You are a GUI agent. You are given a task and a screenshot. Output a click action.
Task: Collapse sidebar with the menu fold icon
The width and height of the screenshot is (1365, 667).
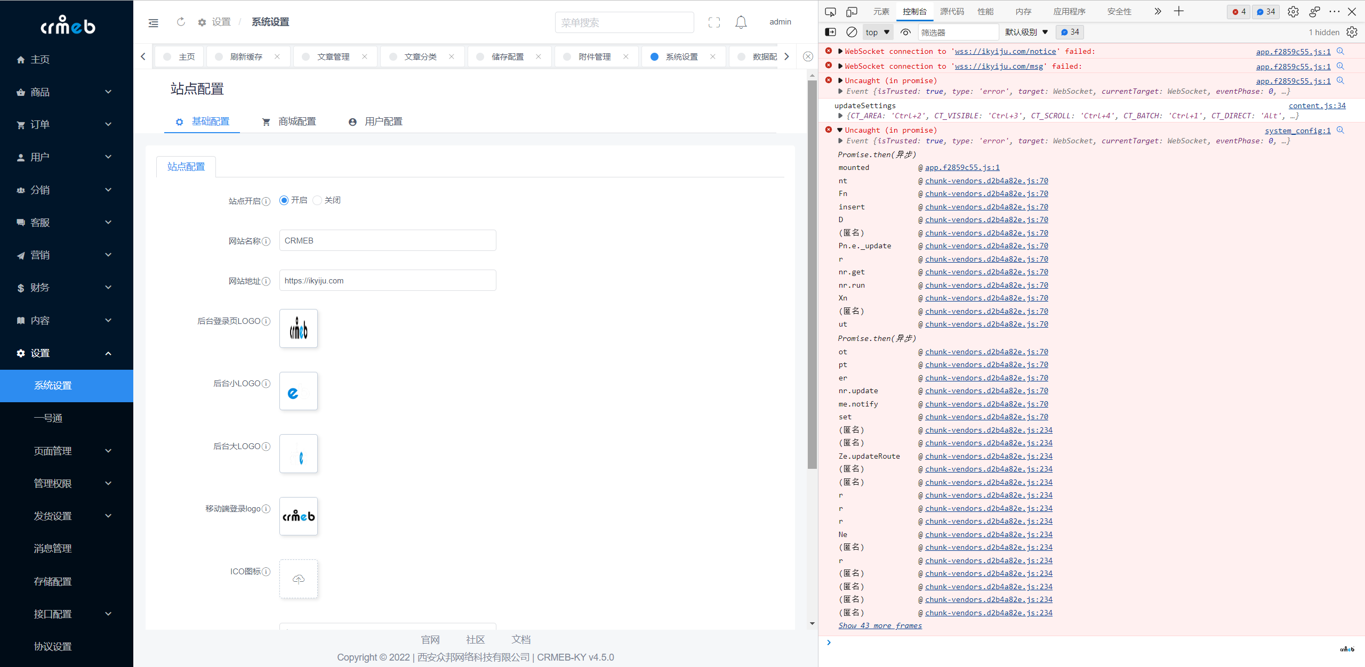153,22
